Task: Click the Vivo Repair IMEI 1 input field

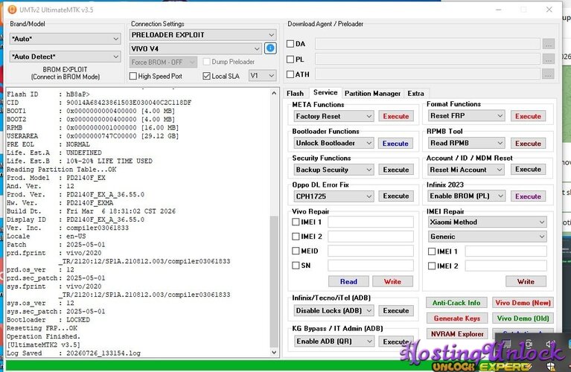Action: (371, 222)
